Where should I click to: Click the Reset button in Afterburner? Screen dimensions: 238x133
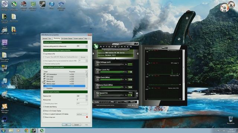pos(126,102)
